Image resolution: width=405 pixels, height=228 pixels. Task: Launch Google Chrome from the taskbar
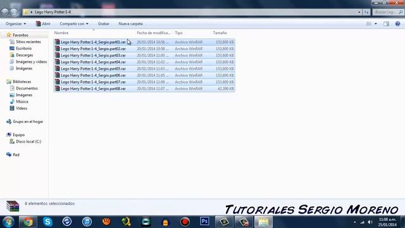click(28, 222)
